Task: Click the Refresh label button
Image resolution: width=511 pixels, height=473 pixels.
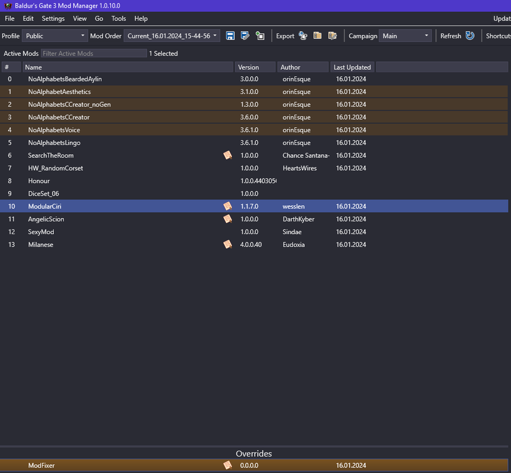Action: pyautogui.click(x=451, y=36)
